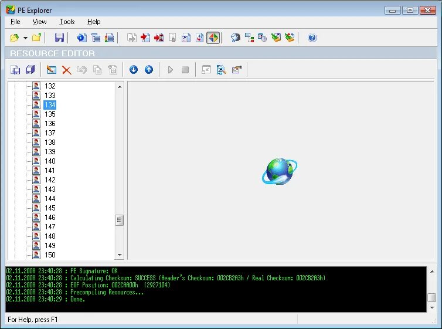Select resource 149 in the tree

pos(50,246)
